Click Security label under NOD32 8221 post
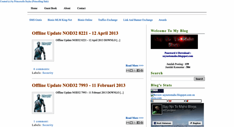 (48, 73)
